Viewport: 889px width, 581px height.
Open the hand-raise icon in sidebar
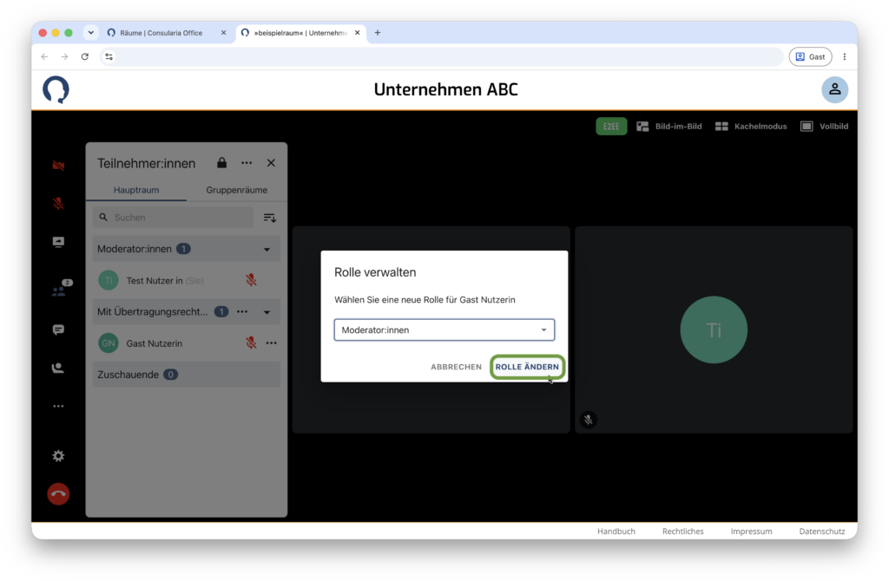pyautogui.click(x=58, y=368)
